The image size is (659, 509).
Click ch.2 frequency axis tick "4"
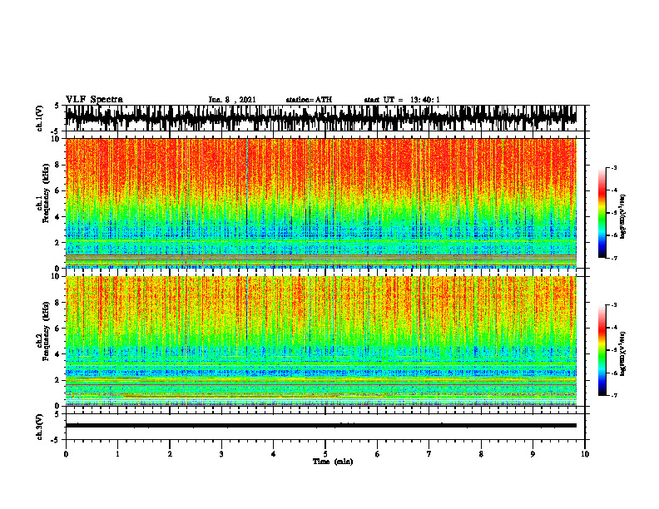(x=58, y=354)
